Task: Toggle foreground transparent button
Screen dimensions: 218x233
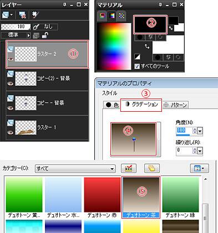Action: 161,38
